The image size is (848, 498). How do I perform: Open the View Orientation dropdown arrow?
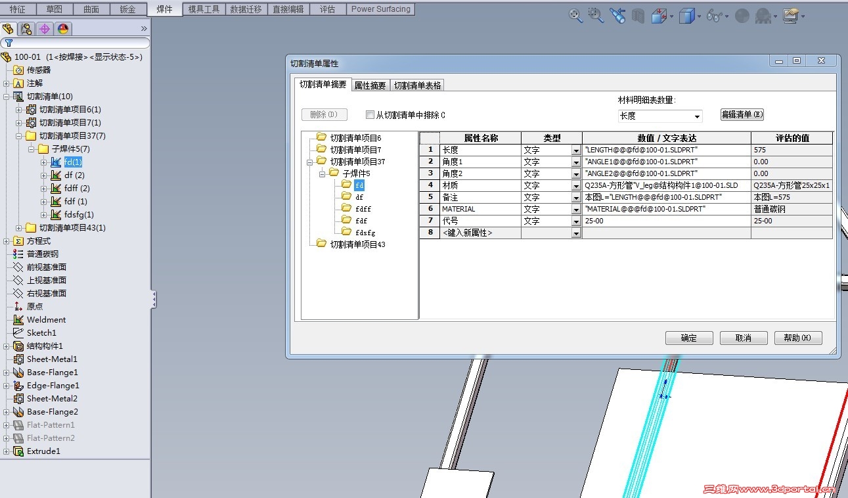(671, 16)
